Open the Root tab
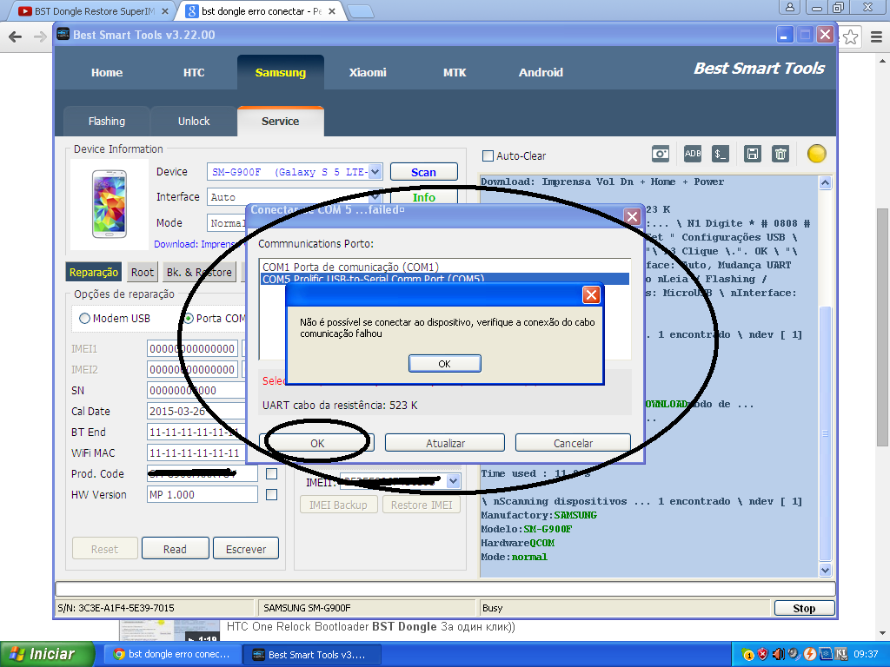This screenshot has height=667, width=890. tap(143, 272)
